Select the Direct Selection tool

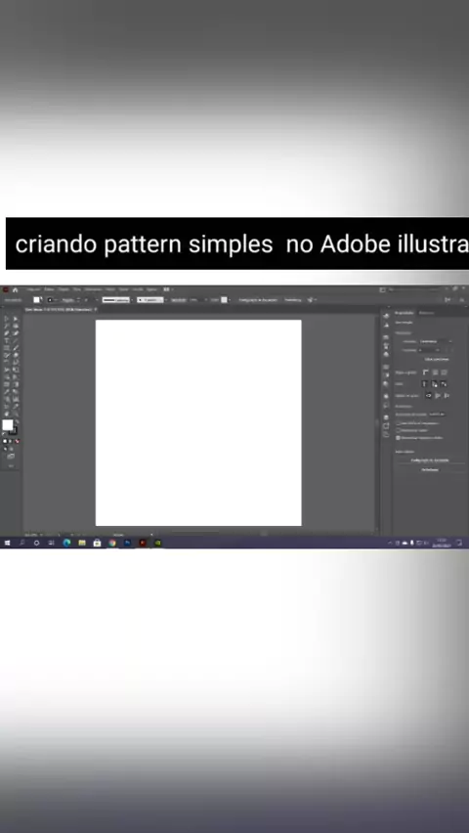coord(16,320)
